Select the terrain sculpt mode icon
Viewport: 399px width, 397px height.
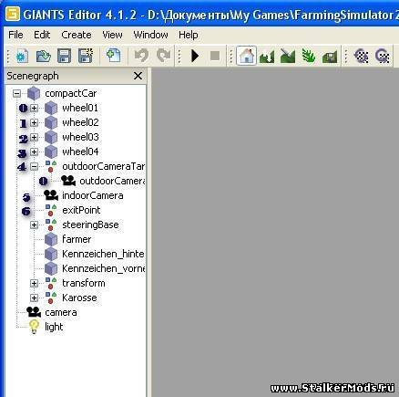pos(267,57)
